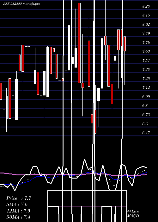Click the 6.8 price axis label
The height and width of the screenshot is (222, 158).
tap(145, 106)
